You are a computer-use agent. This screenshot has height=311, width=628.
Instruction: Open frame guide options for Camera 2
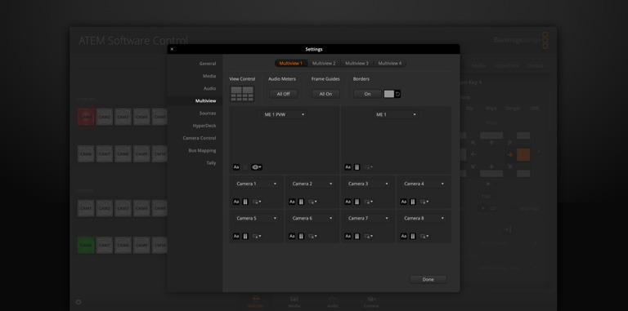[x=313, y=202]
